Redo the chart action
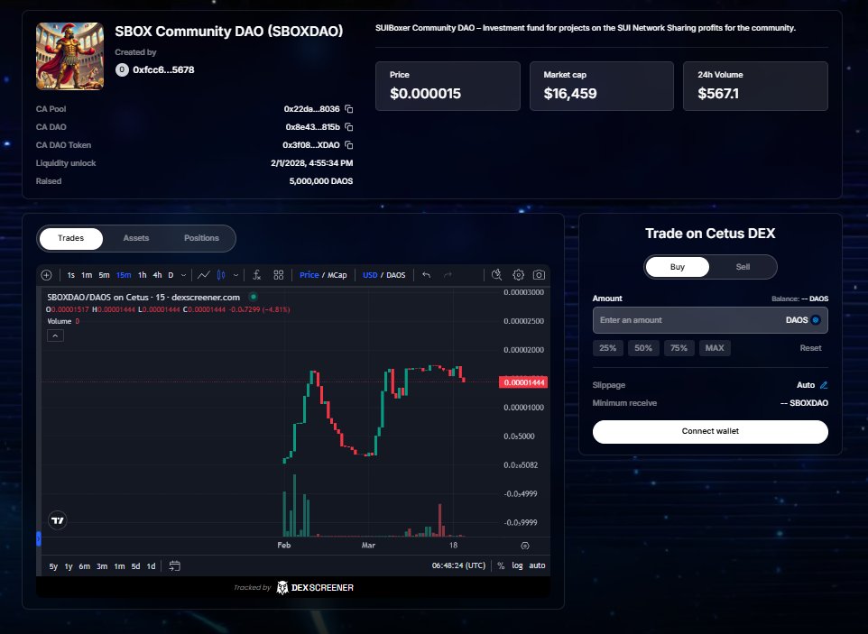 click(448, 275)
